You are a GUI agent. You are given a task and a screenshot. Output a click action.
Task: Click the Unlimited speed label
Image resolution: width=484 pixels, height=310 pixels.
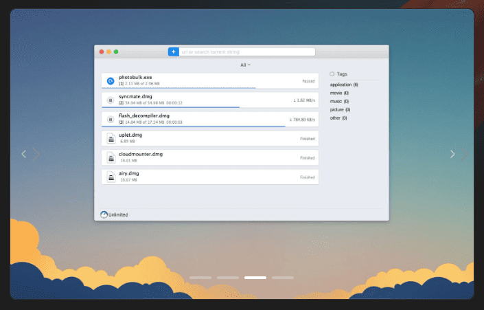(x=118, y=214)
